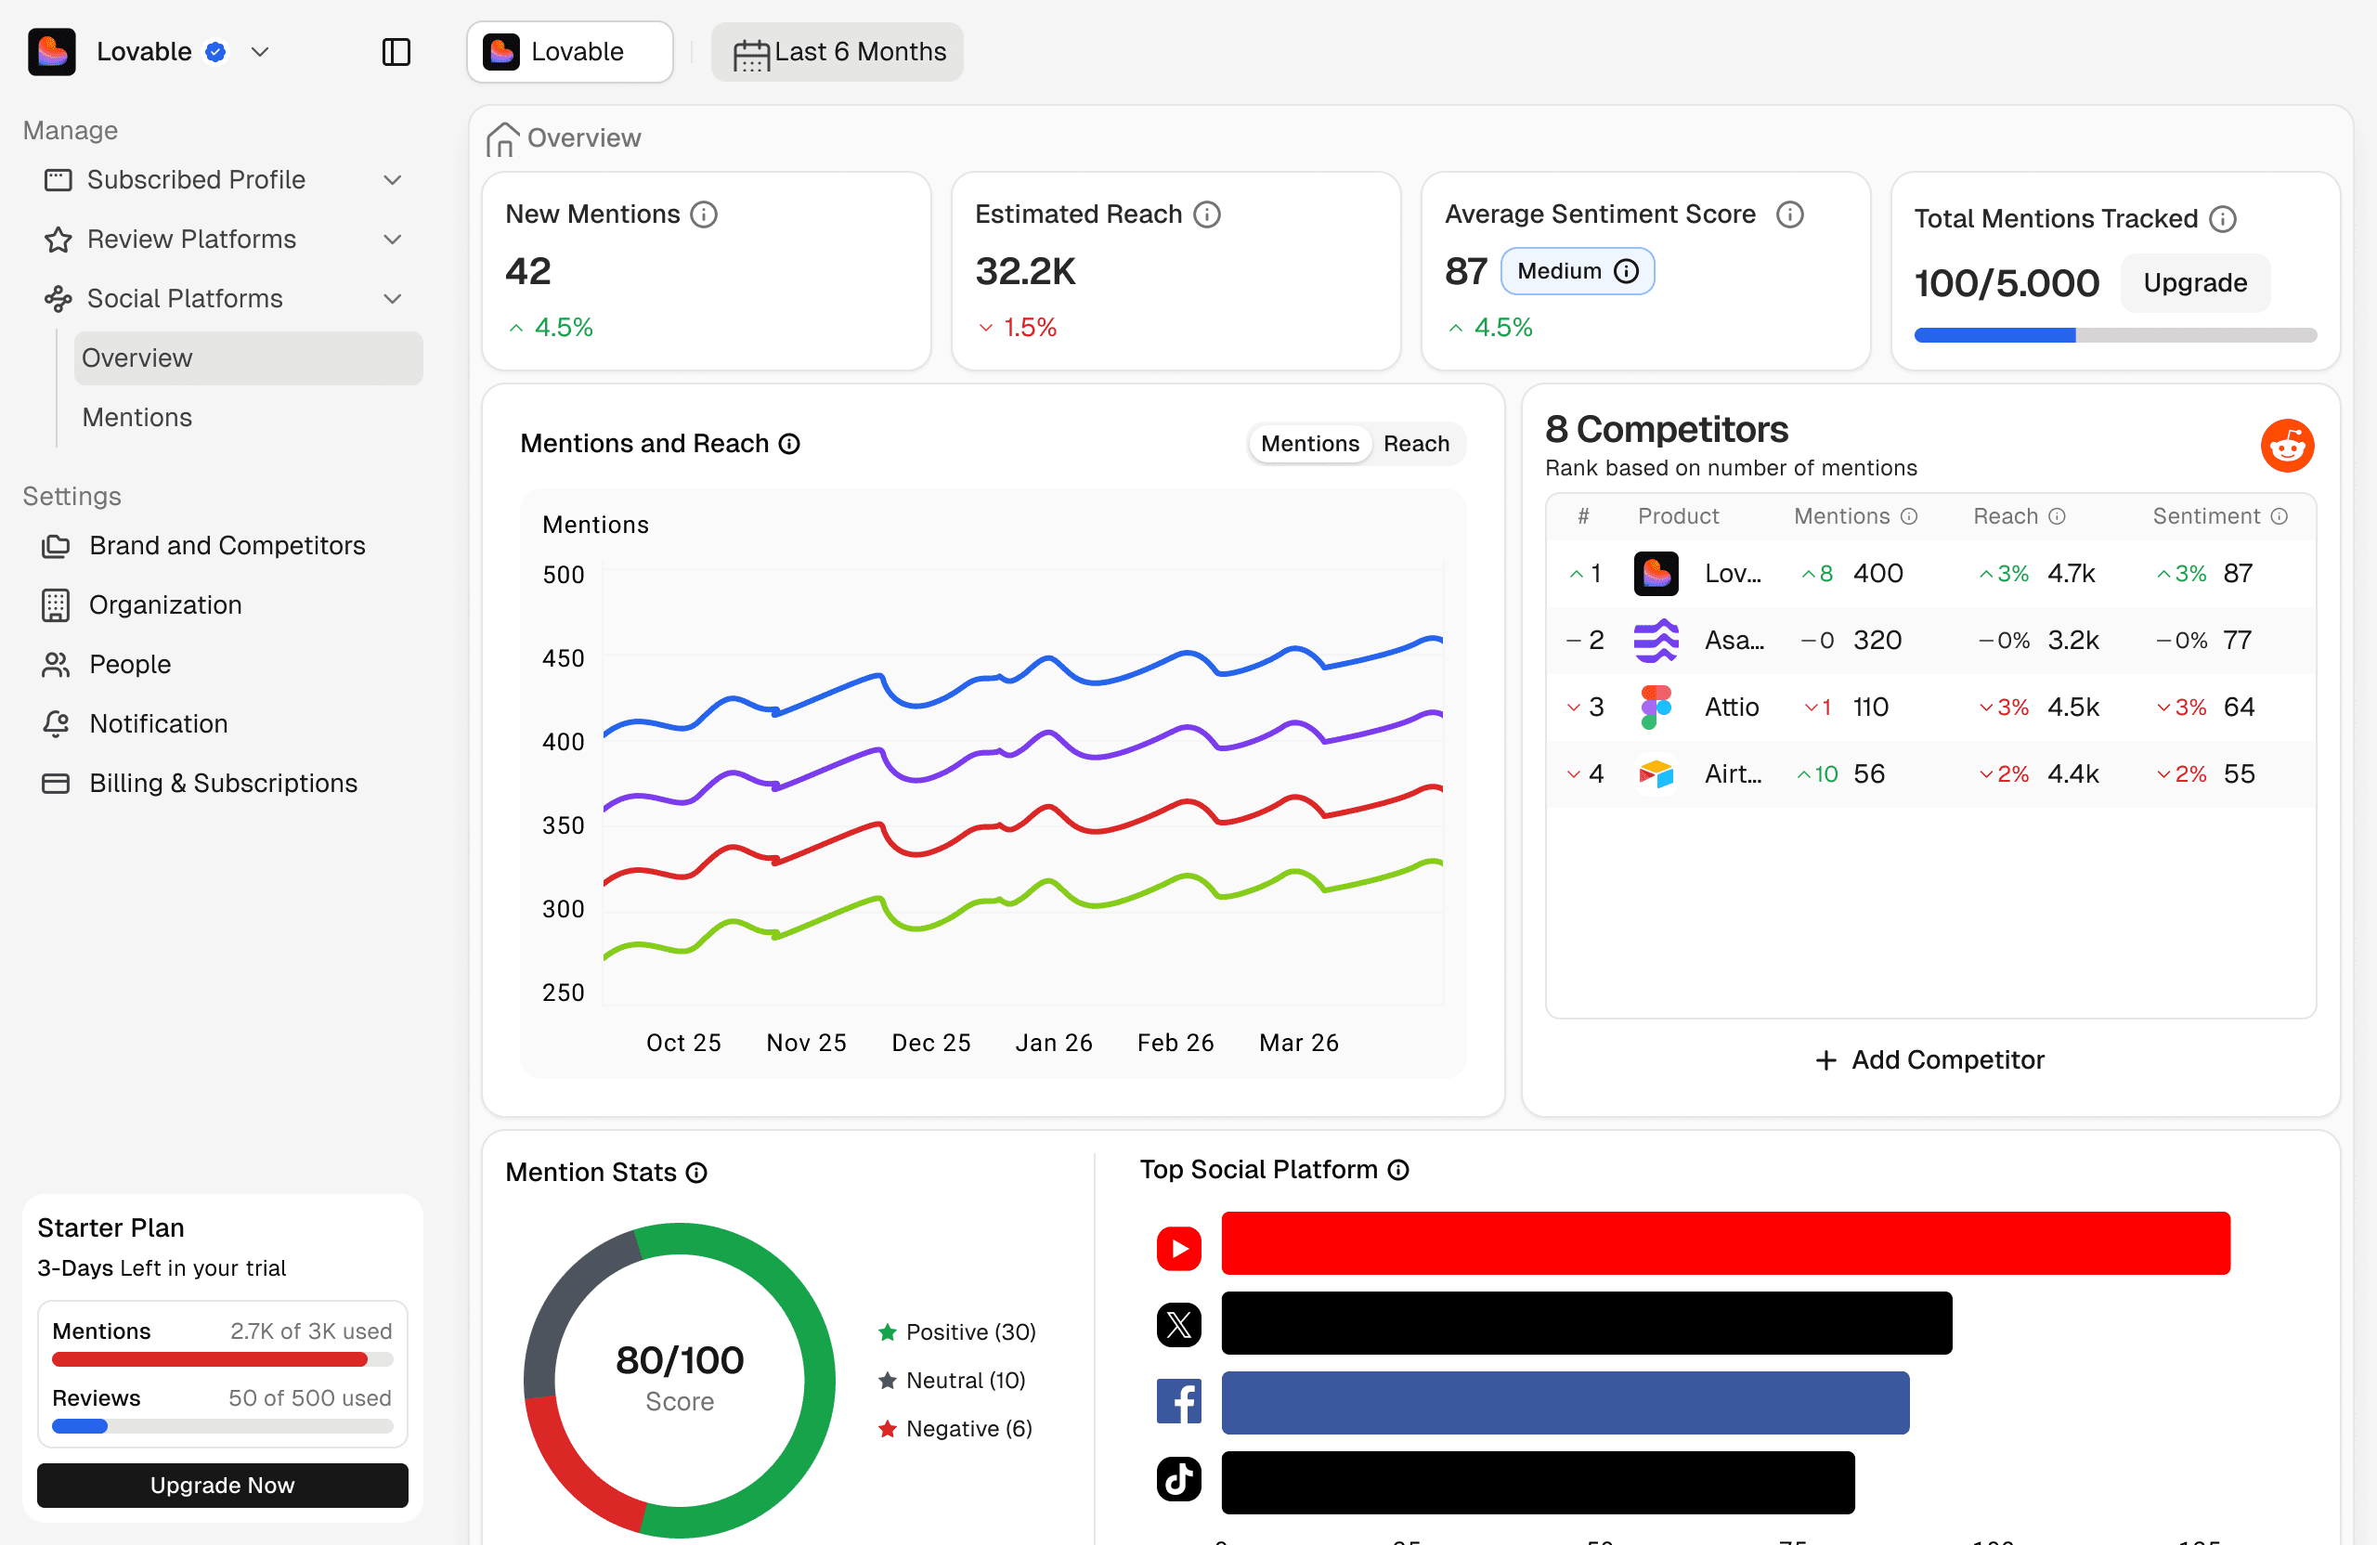
Task: Switch chart to Mentions view
Action: coord(1309,444)
